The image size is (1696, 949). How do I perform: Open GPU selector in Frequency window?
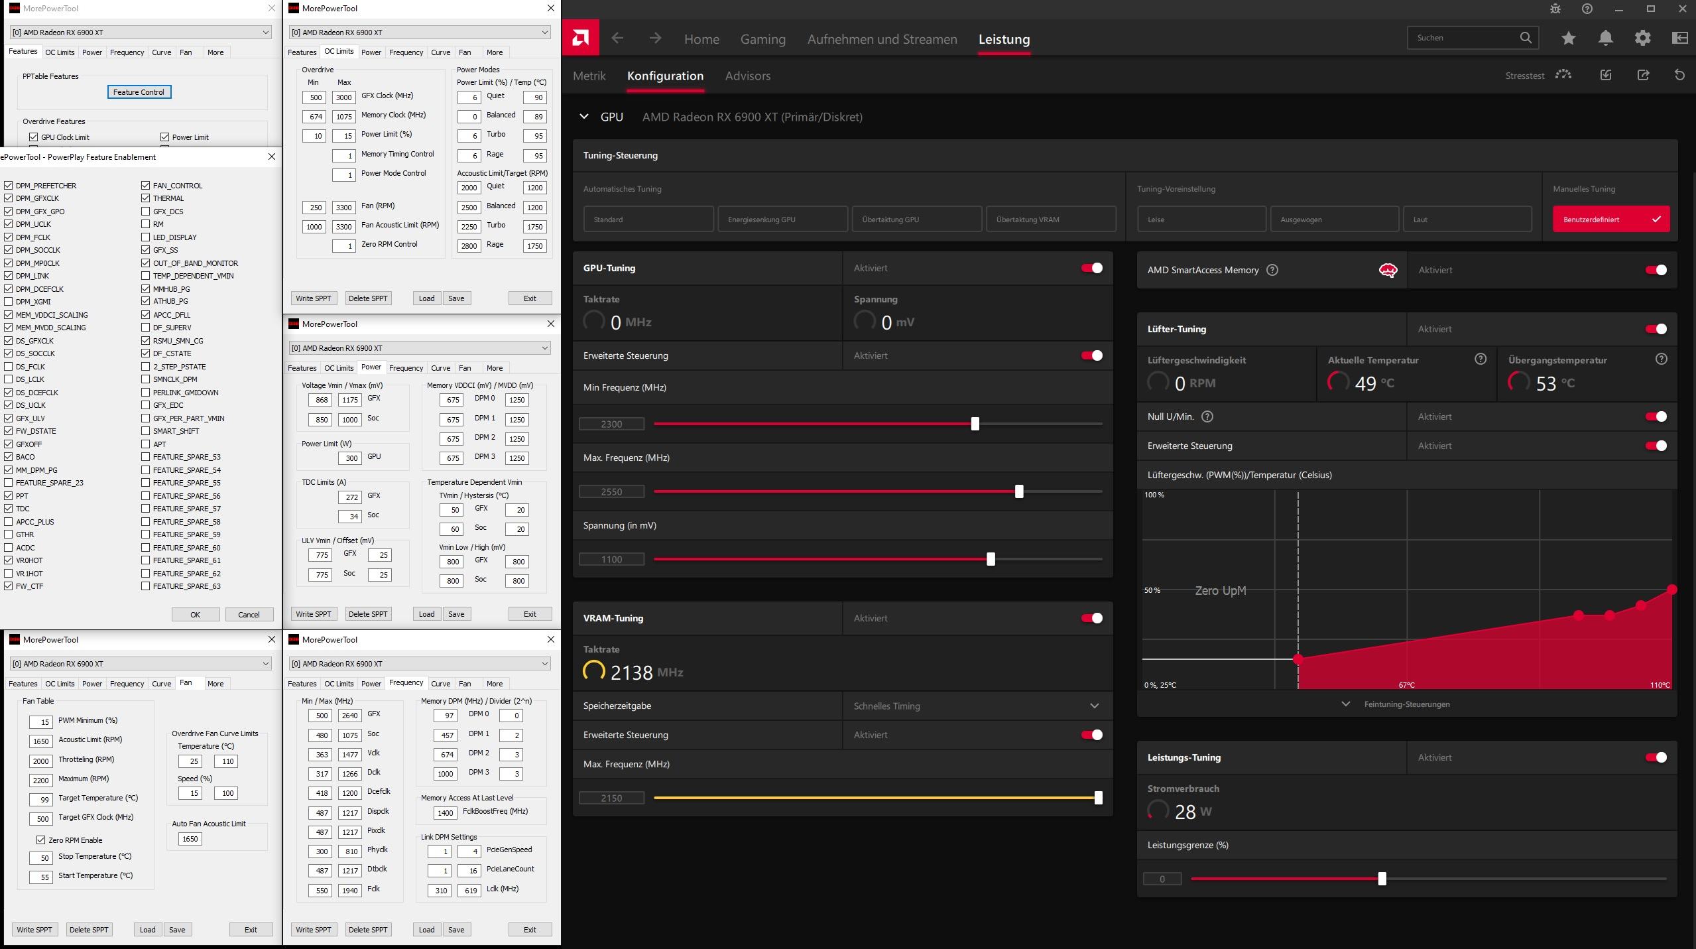pos(420,663)
